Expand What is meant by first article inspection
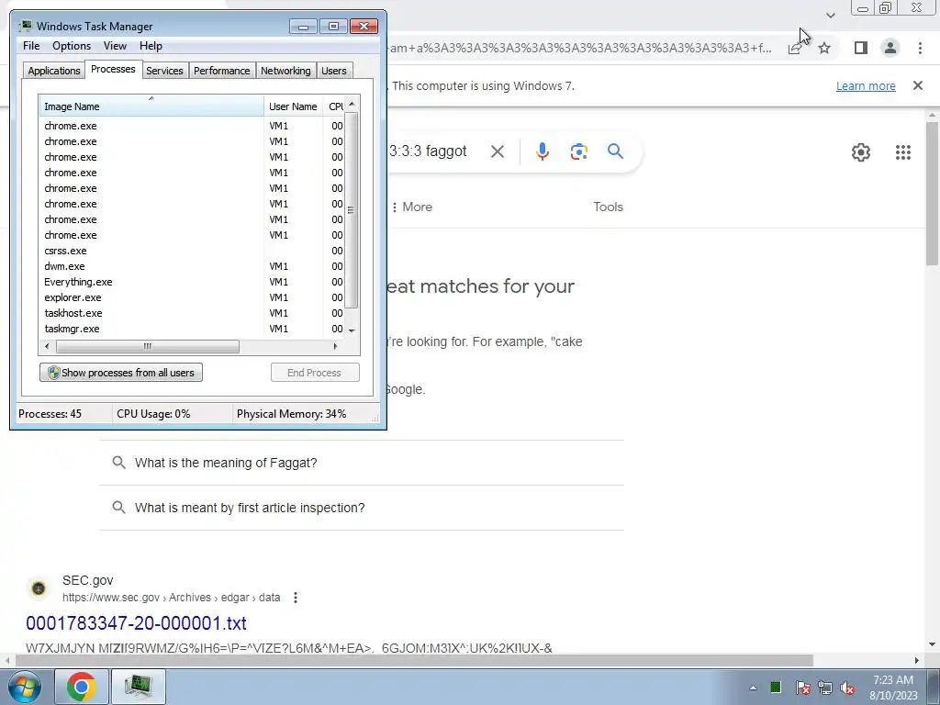 [362, 508]
